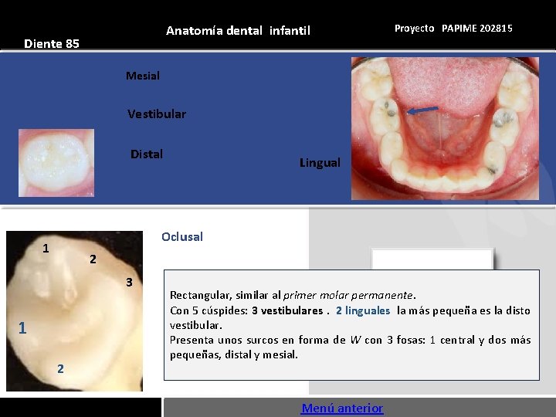The width and height of the screenshot is (556, 417).
Task: Select the Lingual view label
Action: 320,163
